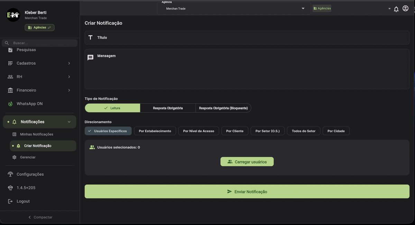This screenshot has height=225, width=415.
Task: Click the Gerenciar gear icon under Notificações
Action: pos(14,157)
